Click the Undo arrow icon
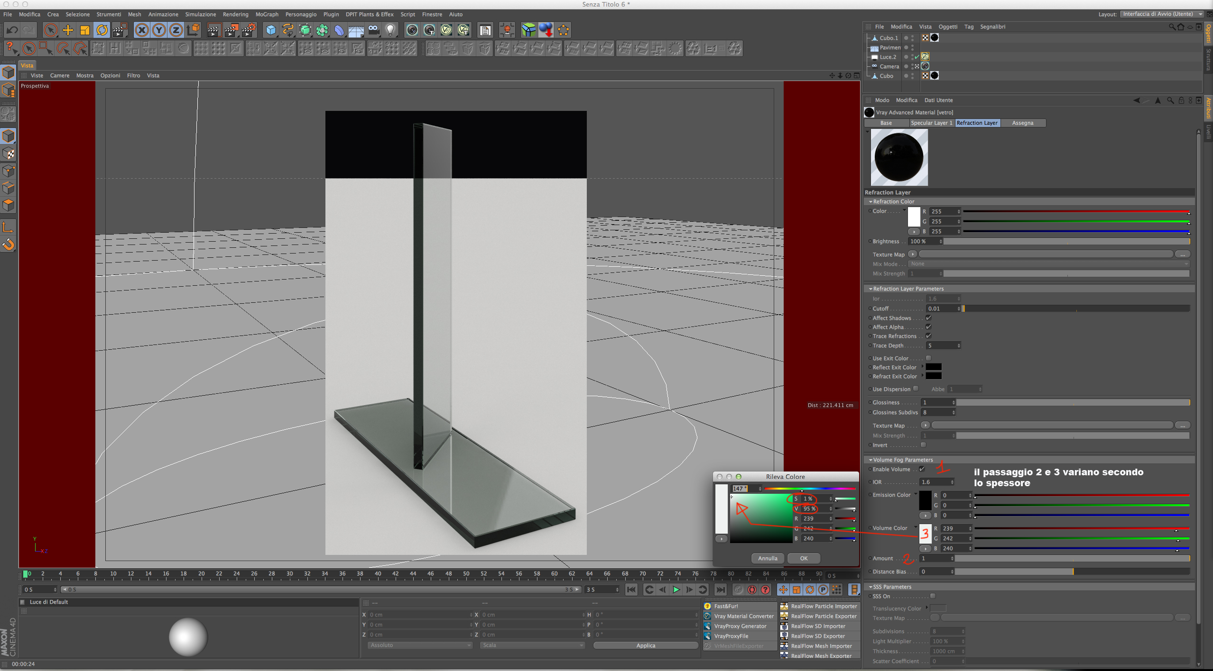 [x=12, y=30]
